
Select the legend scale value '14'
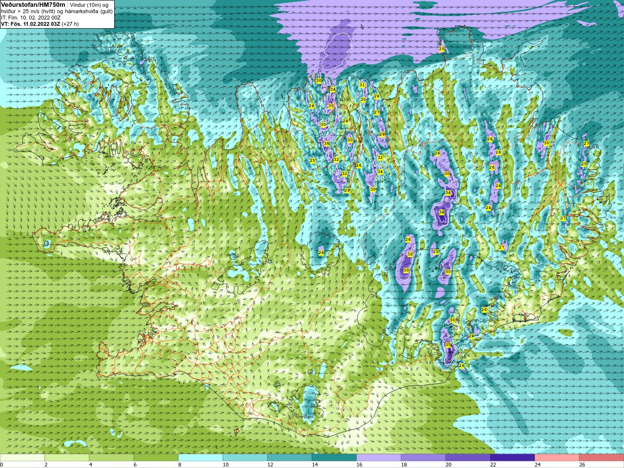(314, 465)
